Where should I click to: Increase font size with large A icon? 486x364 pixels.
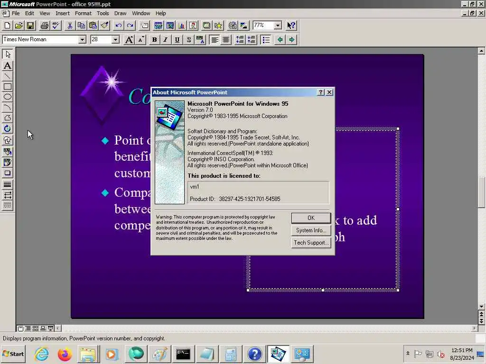pos(129,40)
